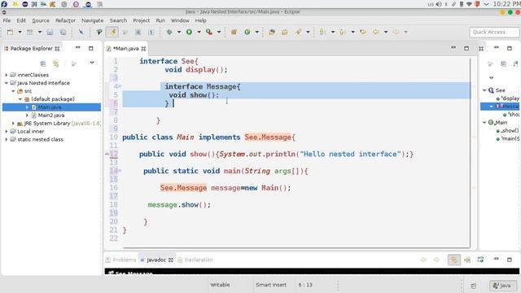The width and height of the screenshot is (521, 293).
Task: Click the Java perspective button
Action: [x=503, y=286]
